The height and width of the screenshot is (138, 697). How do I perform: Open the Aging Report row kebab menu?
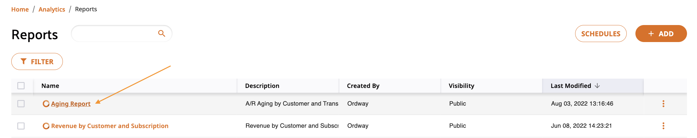(663, 104)
